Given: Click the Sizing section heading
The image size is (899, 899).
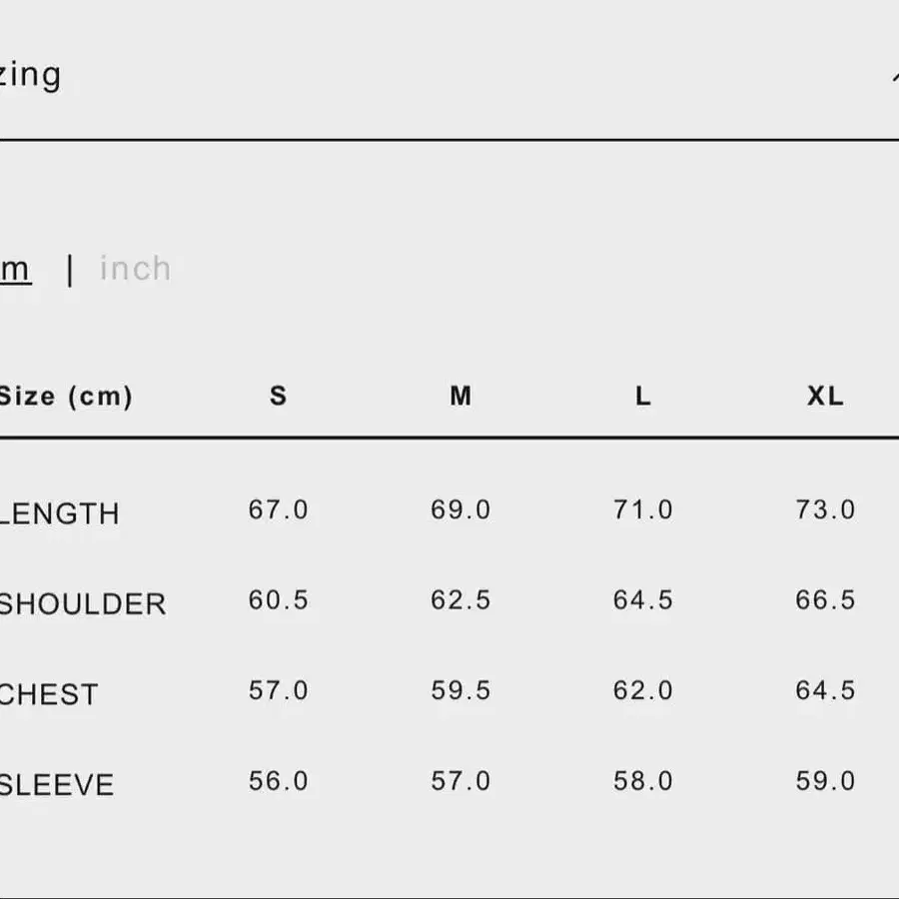Looking at the screenshot, I should (30, 76).
